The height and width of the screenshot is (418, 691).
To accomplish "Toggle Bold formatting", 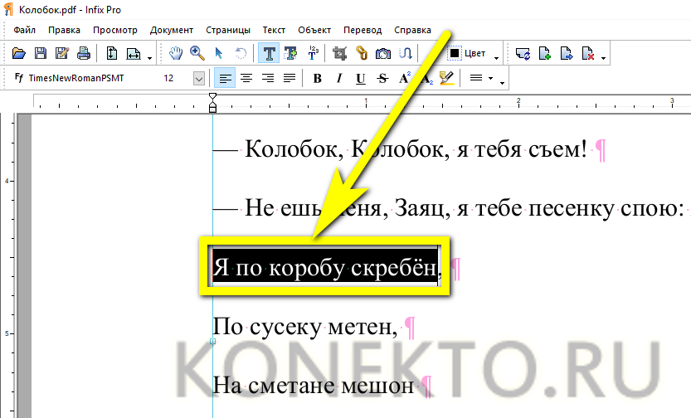I will tap(317, 79).
